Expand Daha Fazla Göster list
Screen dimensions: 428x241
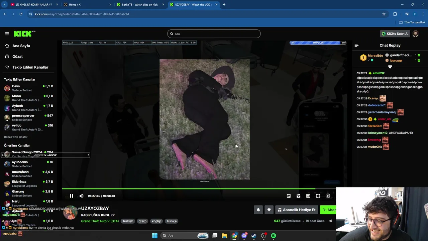point(16,137)
